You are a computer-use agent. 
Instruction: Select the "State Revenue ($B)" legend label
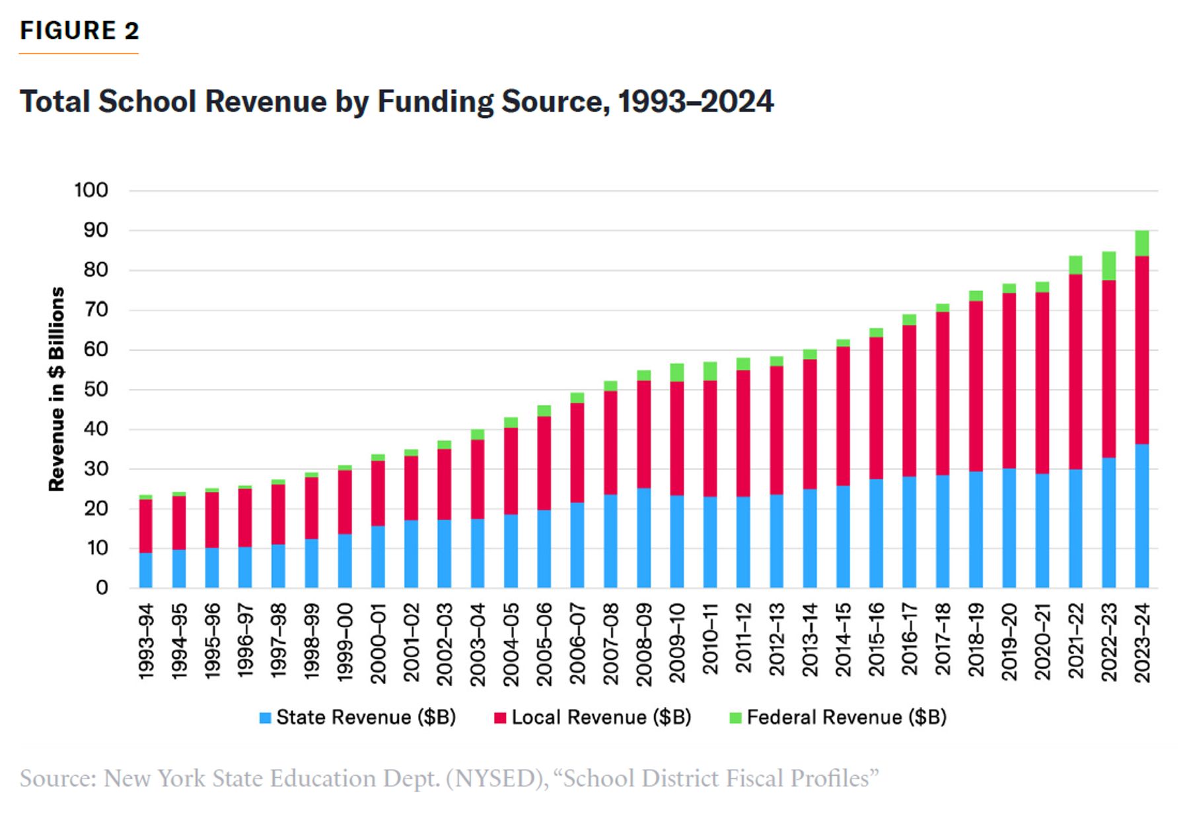tap(366, 718)
